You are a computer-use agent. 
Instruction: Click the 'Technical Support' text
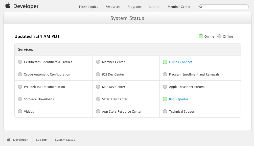click(182, 112)
